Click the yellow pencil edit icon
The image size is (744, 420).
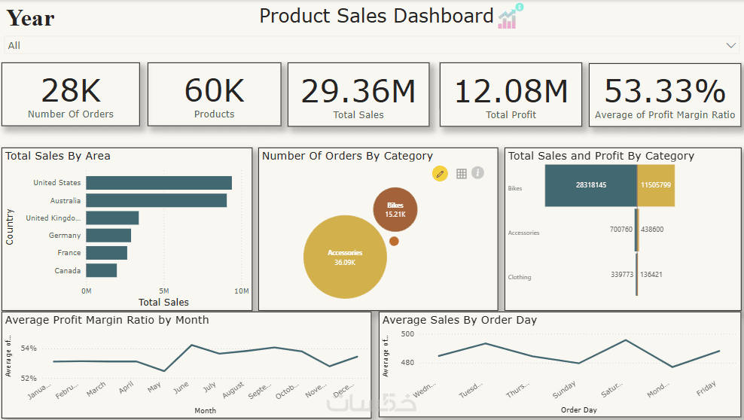tap(441, 174)
